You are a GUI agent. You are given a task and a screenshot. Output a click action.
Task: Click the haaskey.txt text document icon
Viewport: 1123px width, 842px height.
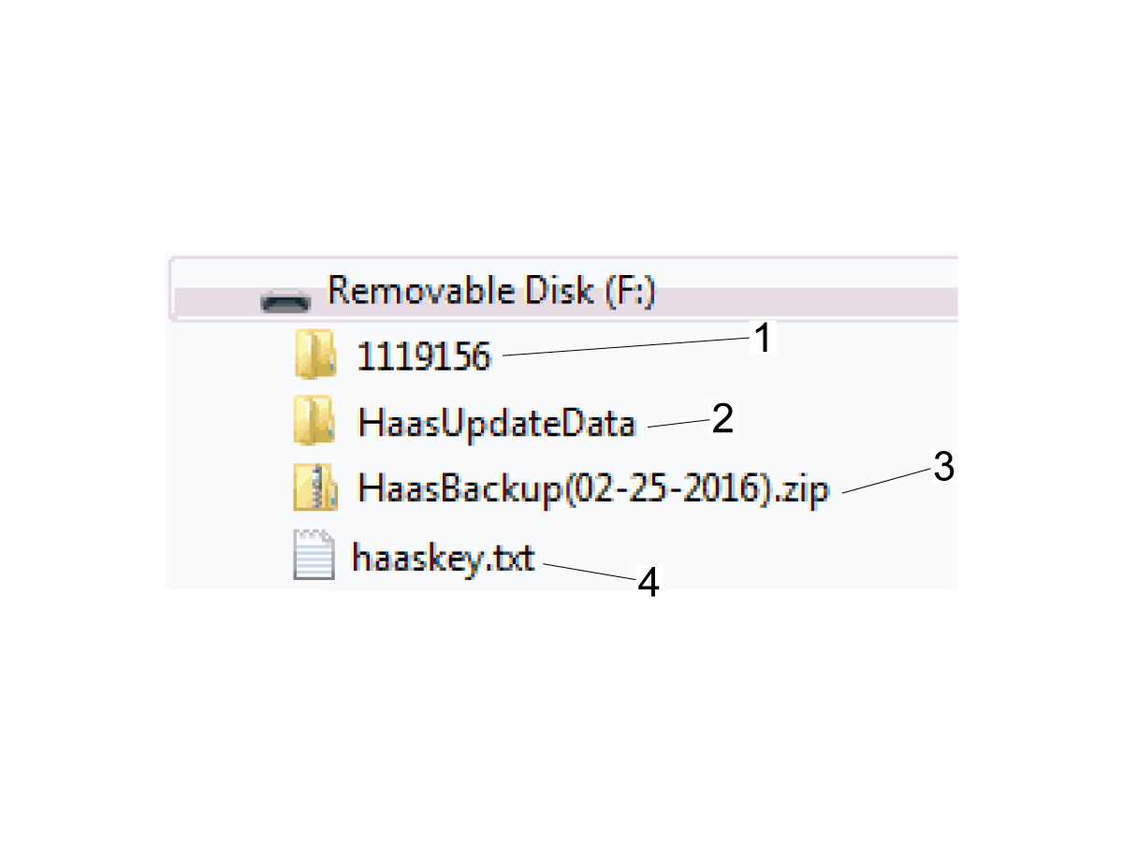314,556
